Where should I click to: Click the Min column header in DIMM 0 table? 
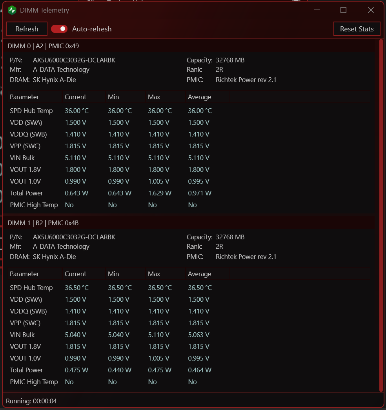(125, 97)
